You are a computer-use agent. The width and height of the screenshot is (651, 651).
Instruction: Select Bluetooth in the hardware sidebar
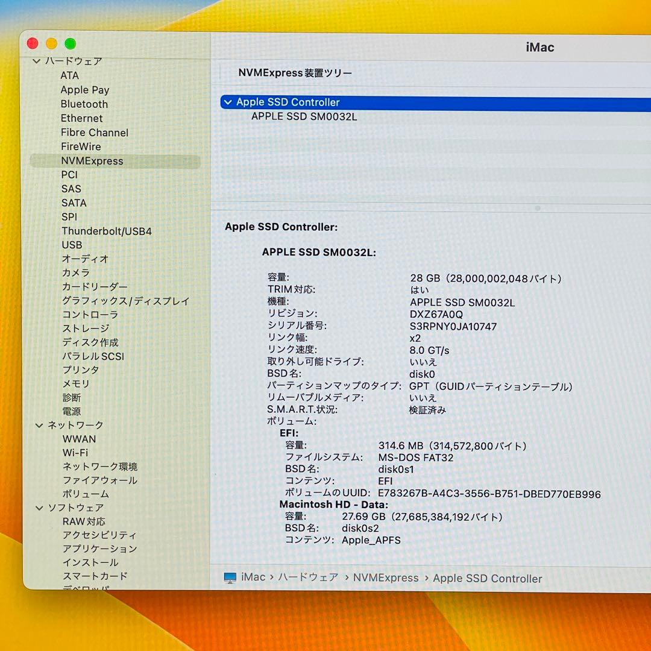[x=84, y=104]
